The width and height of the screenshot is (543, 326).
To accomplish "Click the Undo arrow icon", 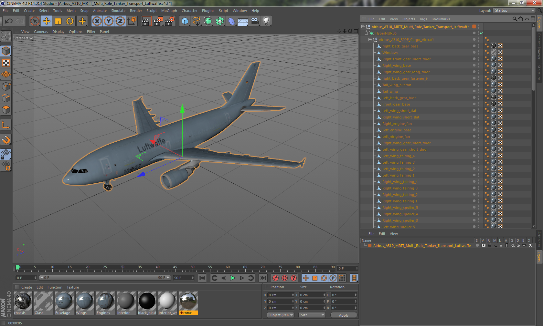I will (x=9, y=21).
